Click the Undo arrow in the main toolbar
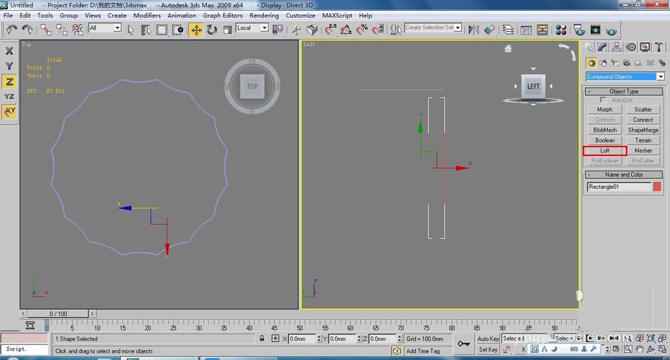The height and width of the screenshot is (360, 670). click(x=11, y=29)
